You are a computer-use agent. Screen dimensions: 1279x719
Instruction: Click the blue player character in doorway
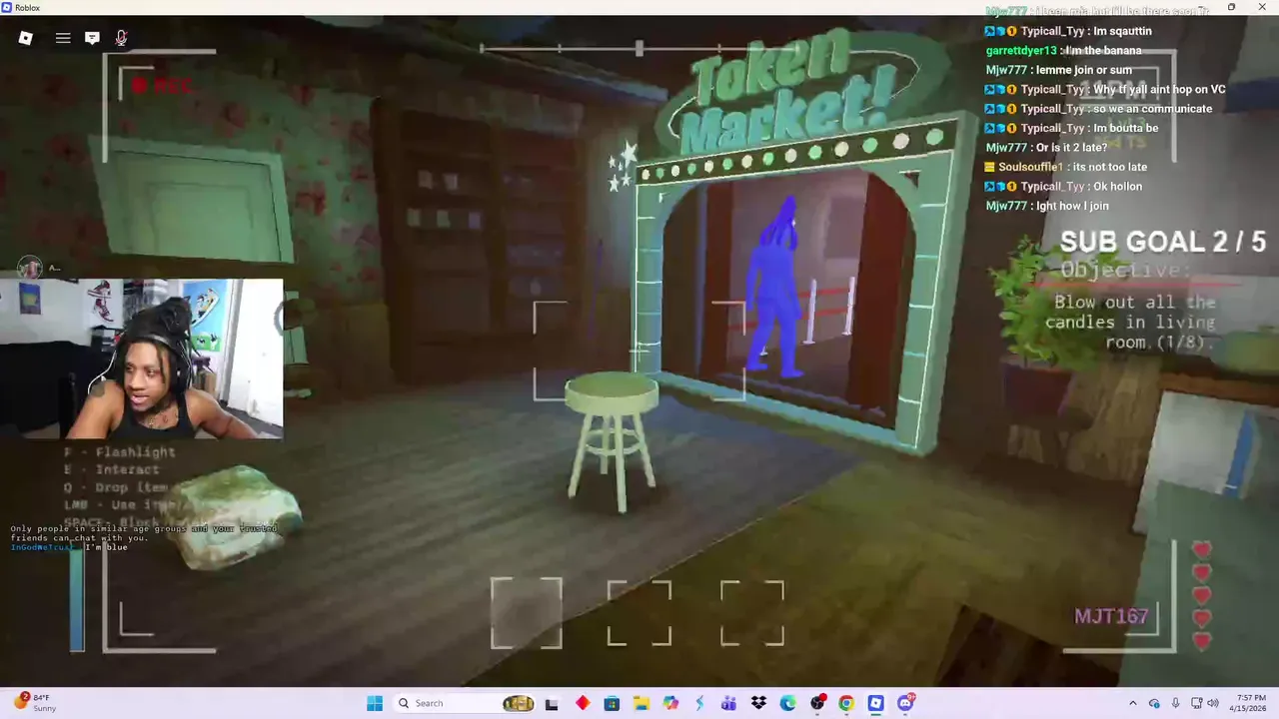coord(776,289)
